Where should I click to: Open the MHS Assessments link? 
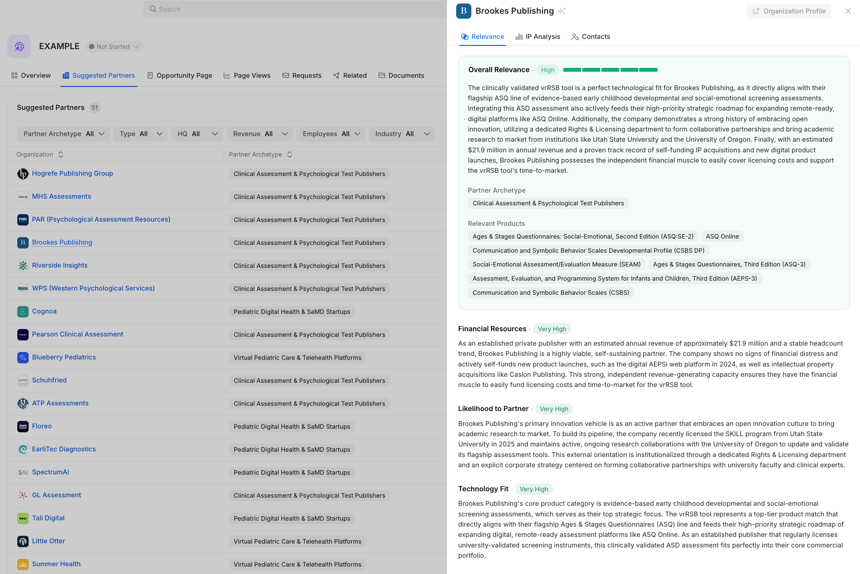pyautogui.click(x=61, y=196)
